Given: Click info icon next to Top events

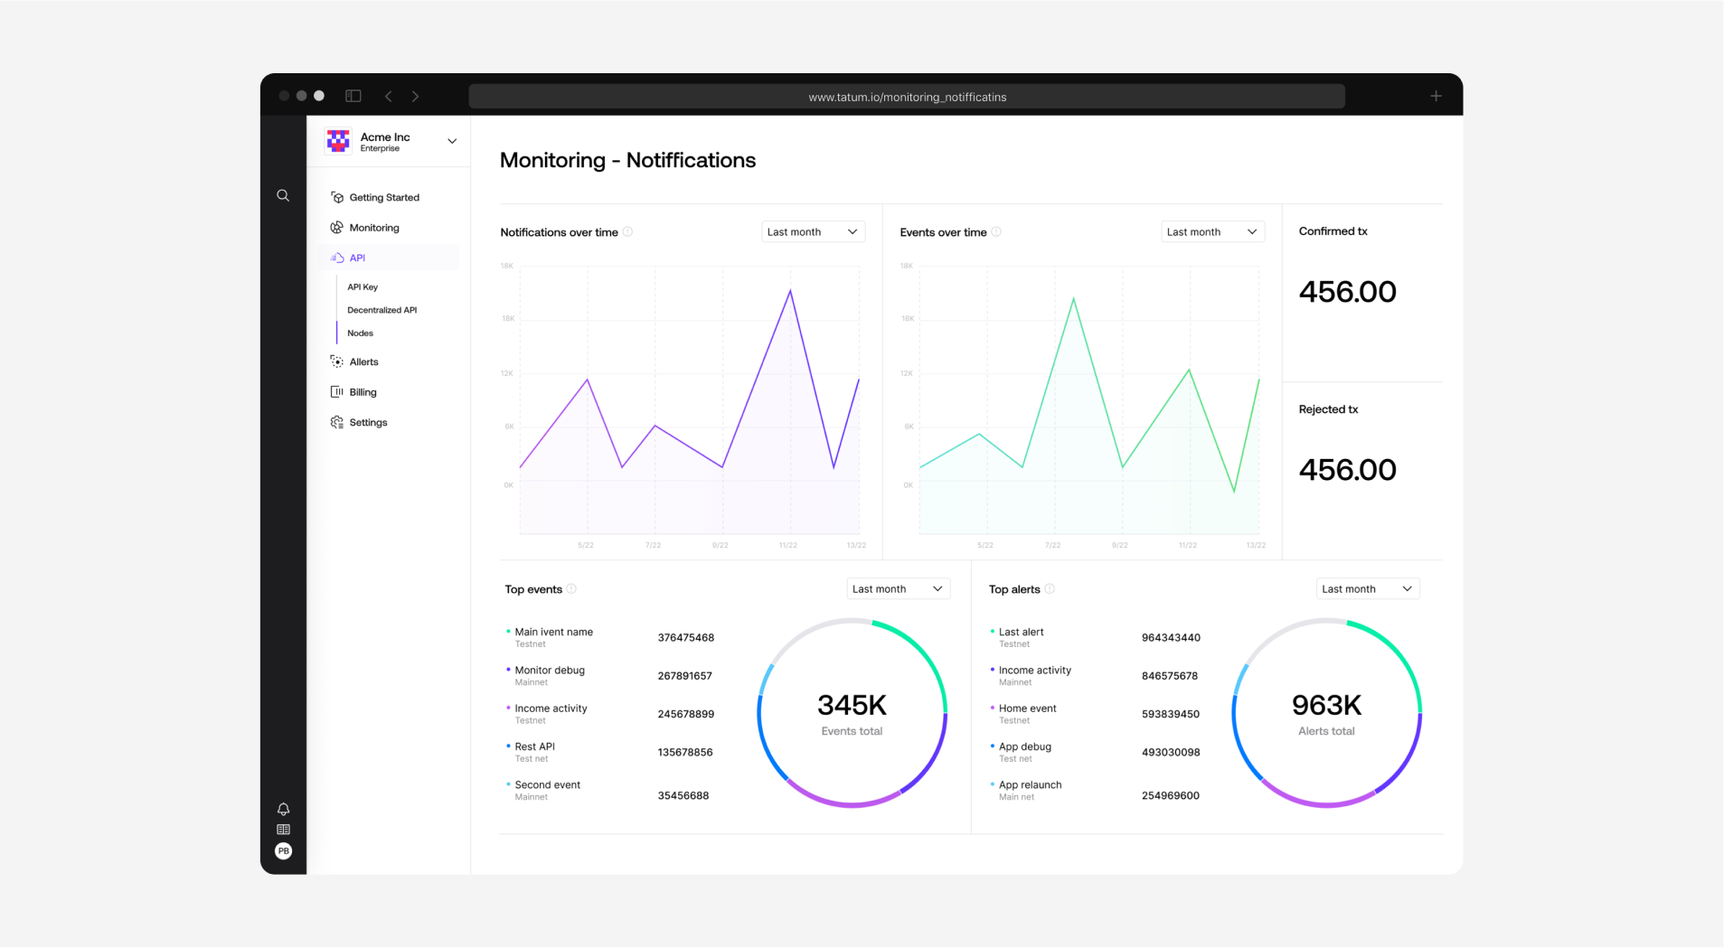Looking at the screenshot, I should click(x=571, y=589).
